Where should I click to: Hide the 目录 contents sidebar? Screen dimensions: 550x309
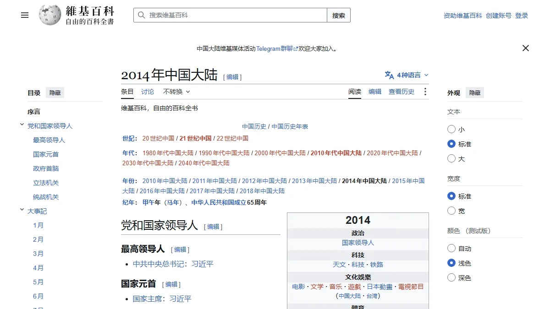tap(55, 92)
